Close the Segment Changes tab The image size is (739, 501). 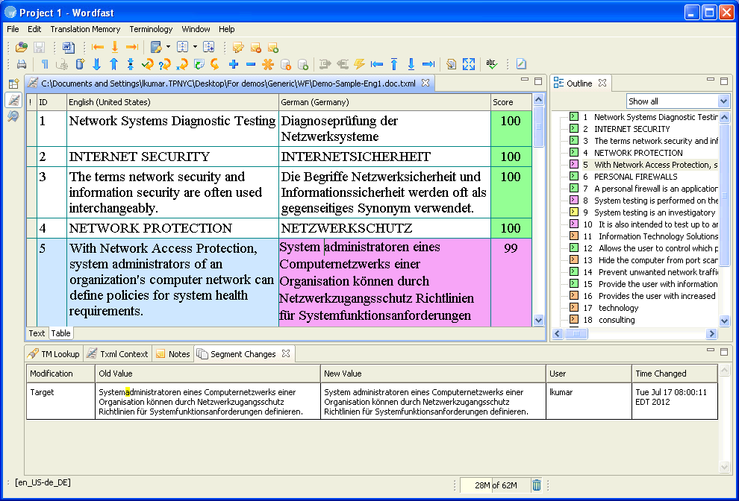(286, 353)
